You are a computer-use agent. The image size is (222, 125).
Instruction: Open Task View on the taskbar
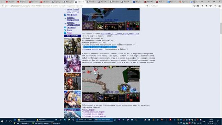pyautogui.click(x=10, y=122)
